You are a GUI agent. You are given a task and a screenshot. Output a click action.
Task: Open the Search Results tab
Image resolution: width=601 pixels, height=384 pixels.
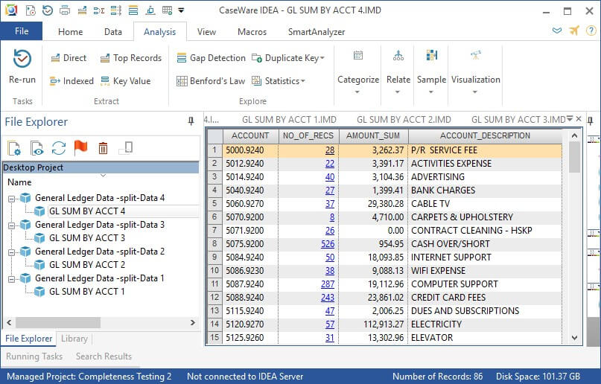104,356
